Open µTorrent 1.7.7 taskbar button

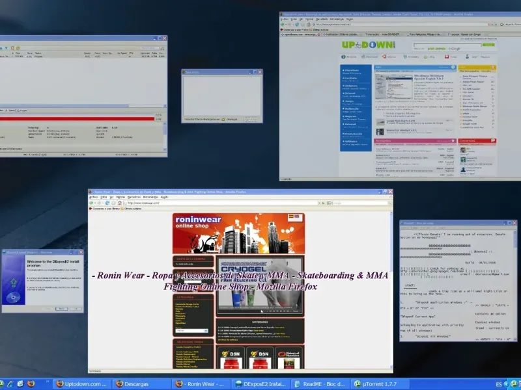click(380, 384)
